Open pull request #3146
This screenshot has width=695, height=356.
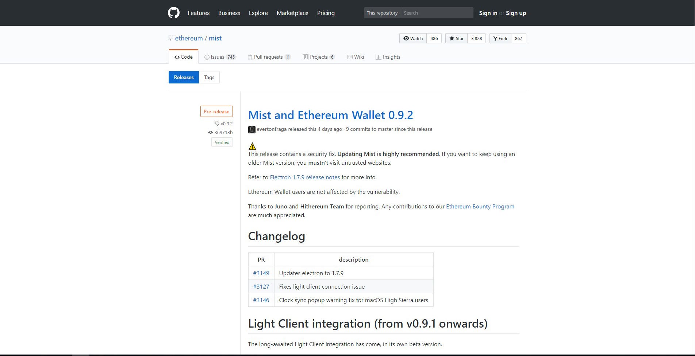click(261, 300)
